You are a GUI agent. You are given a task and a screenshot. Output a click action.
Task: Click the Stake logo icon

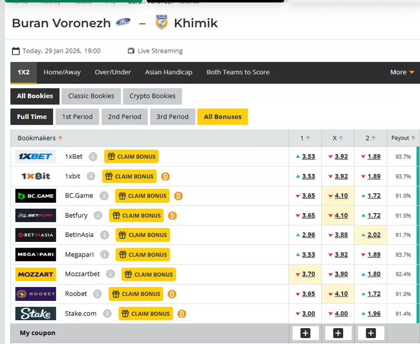[36, 314]
